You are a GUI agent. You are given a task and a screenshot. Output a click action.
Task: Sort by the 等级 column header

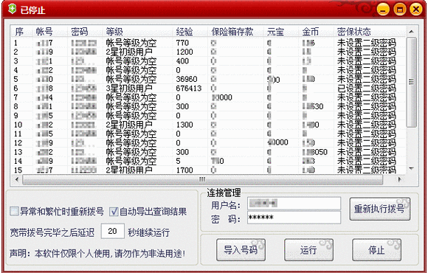137,32
